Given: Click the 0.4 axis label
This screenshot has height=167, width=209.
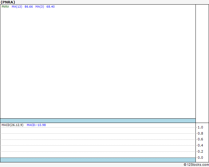Looking at the screenshot, I should (x=200, y=145).
